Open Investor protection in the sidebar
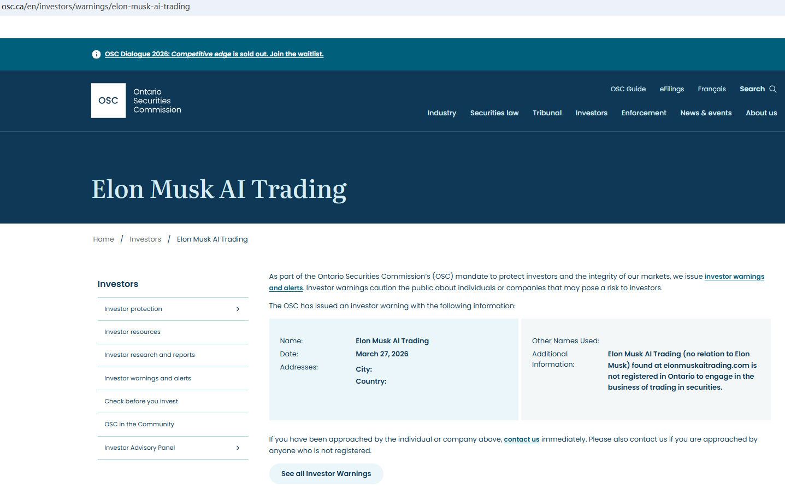The width and height of the screenshot is (785, 499). (133, 309)
